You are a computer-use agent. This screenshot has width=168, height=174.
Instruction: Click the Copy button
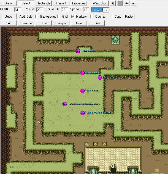[118, 17]
